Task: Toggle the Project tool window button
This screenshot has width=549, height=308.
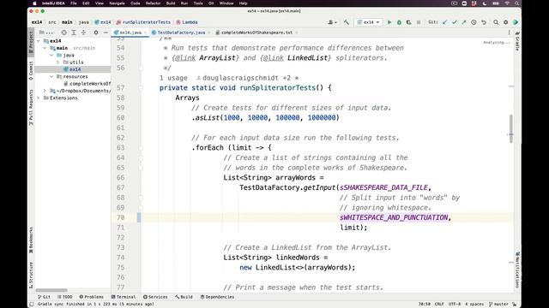Action: [x=31, y=42]
